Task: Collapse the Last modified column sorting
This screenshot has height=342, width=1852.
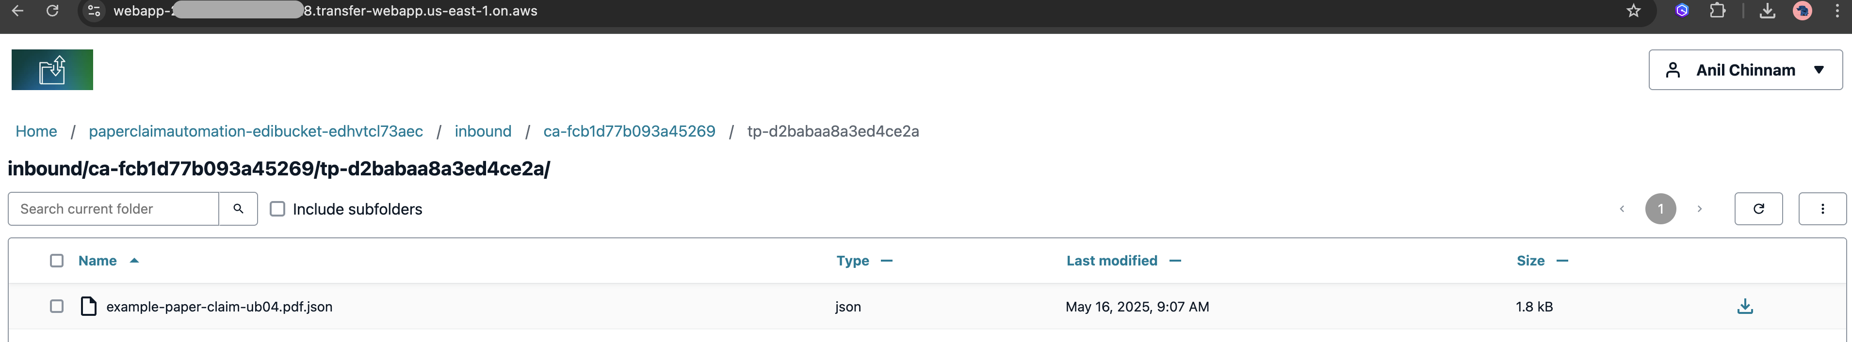Action: coord(1176,261)
